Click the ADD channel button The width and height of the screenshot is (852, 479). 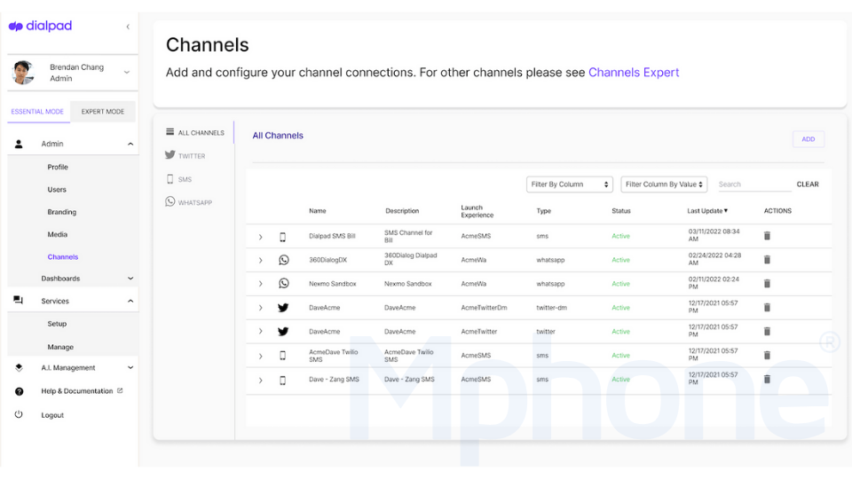pyautogui.click(x=808, y=139)
